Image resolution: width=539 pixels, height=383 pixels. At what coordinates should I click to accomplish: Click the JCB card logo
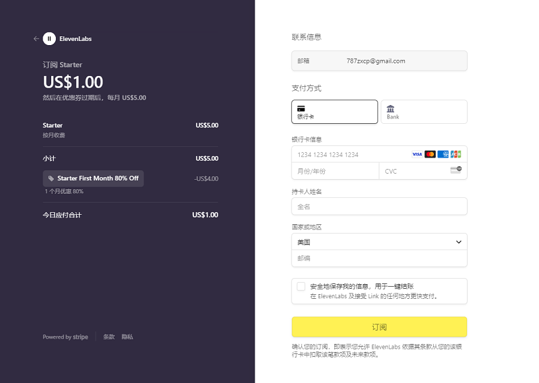[x=456, y=154]
